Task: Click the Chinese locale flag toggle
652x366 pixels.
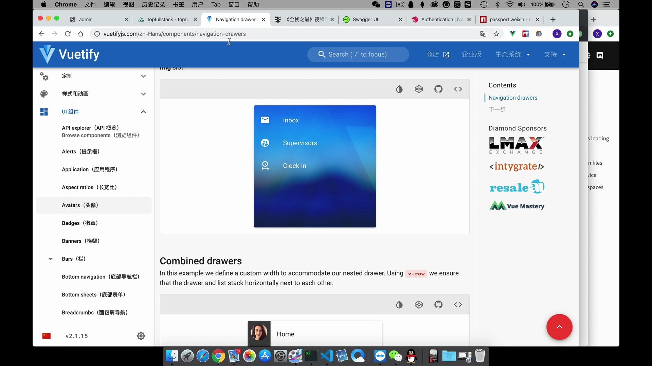Action: pyautogui.click(x=47, y=336)
